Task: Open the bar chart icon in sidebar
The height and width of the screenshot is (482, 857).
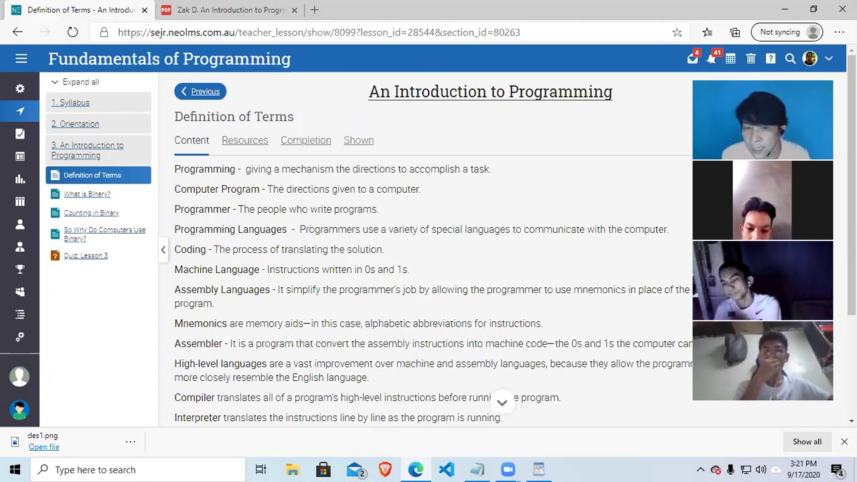Action: tap(20, 179)
